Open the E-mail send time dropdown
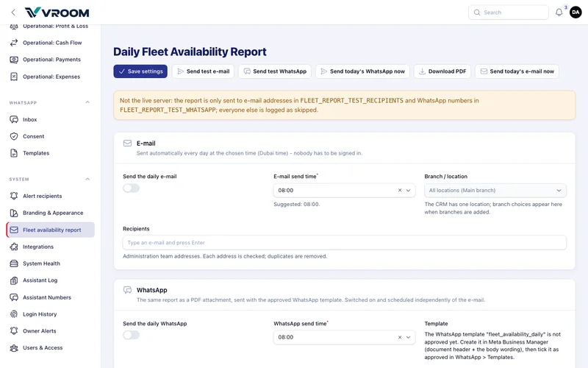This screenshot has height=368, width=588. 409,191
